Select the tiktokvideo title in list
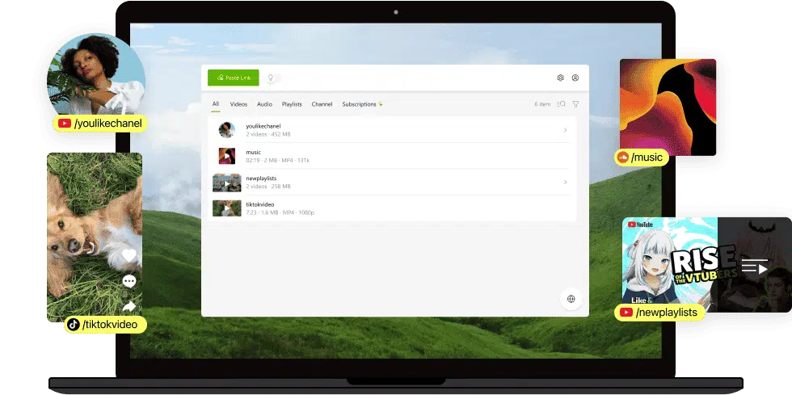This screenshot has height=395, width=792. (260, 204)
